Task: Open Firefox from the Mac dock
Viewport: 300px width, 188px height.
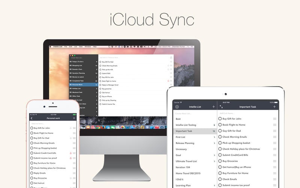Action: [103, 127]
